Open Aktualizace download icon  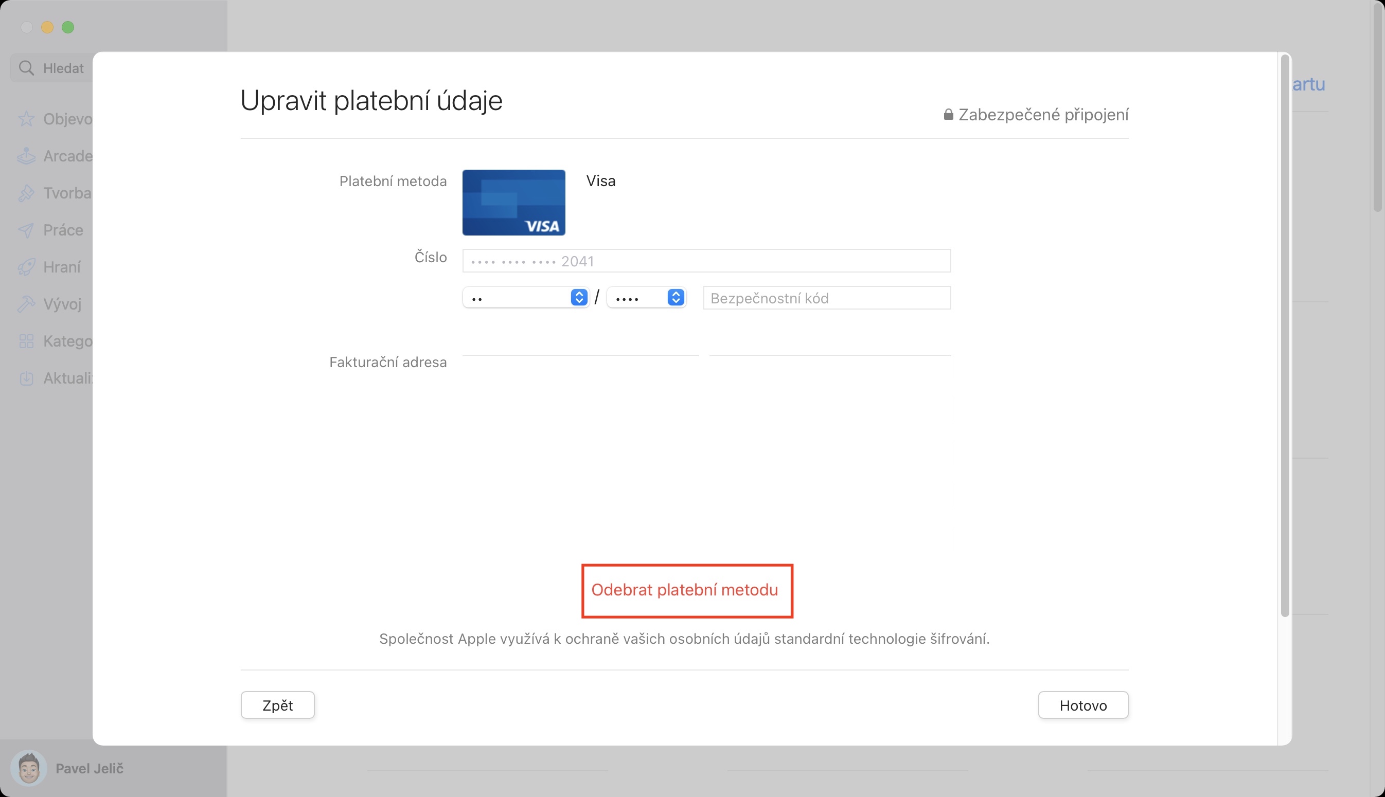26,378
